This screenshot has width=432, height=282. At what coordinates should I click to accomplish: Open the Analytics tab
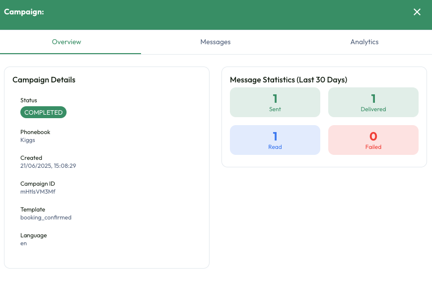coord(364,42)
